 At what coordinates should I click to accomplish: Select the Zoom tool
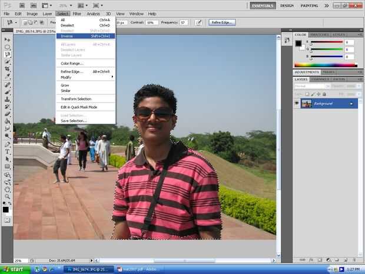[7, 196]
